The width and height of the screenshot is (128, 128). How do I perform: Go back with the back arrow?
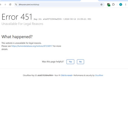[x=1, y=4]
